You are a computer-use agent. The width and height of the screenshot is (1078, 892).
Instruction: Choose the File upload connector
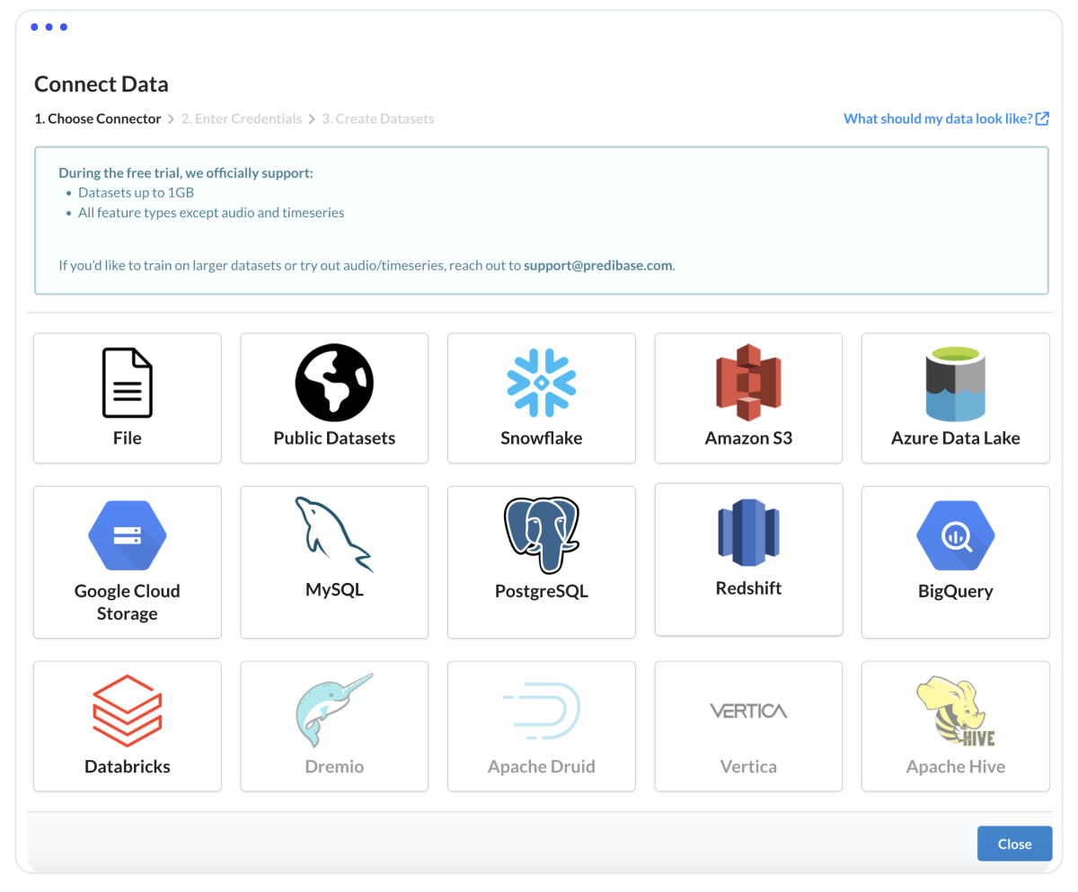(x=127, y=398)
